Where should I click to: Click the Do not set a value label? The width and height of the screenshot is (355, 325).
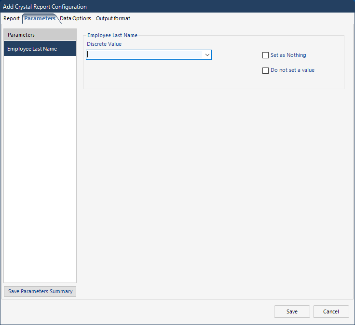click(x=292, y=70)
